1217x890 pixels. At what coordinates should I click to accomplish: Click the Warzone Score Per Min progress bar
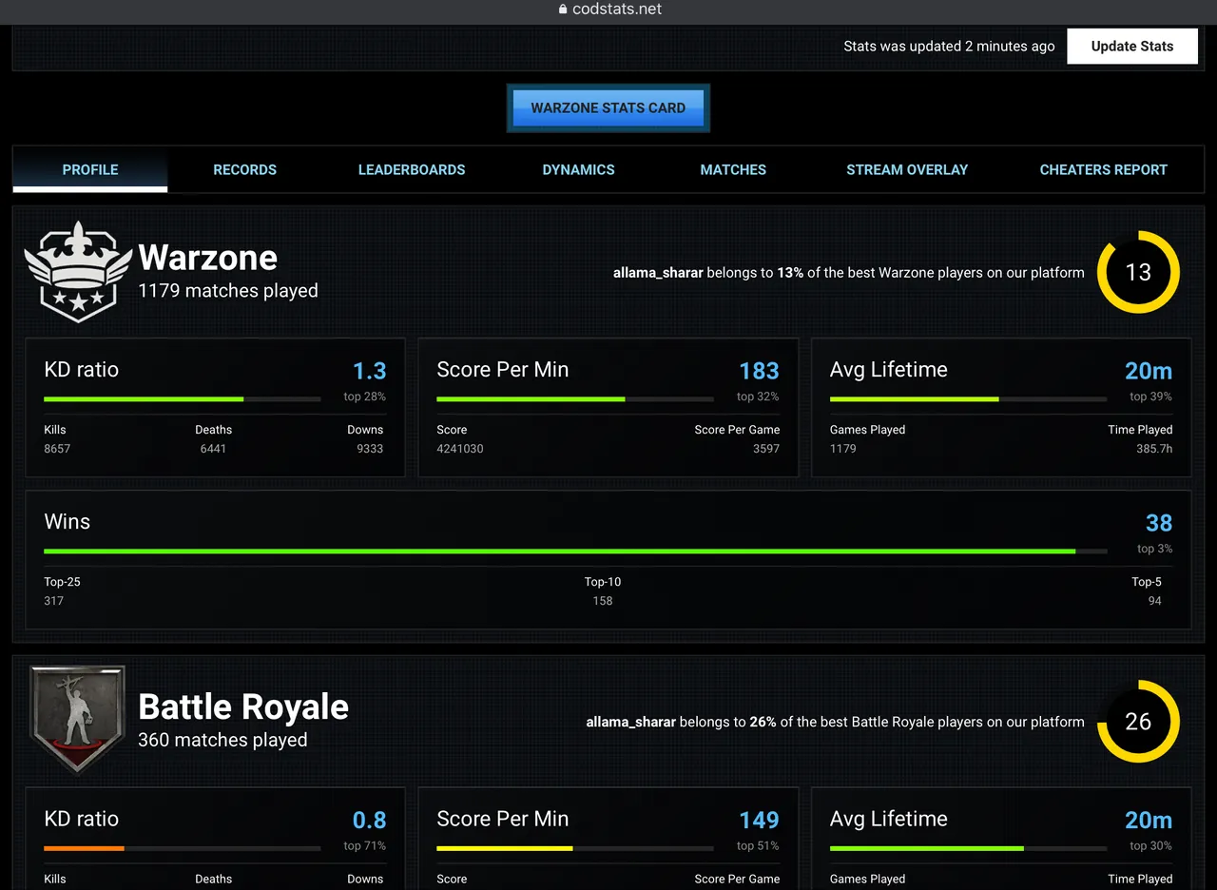[x=575, y=398]
